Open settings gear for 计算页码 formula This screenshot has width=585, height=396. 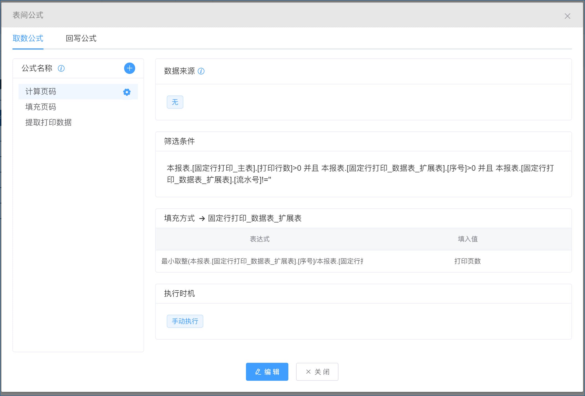[x=127, y=92]
